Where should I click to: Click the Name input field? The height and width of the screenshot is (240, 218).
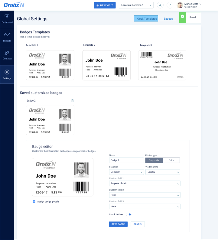coord(126,160)
